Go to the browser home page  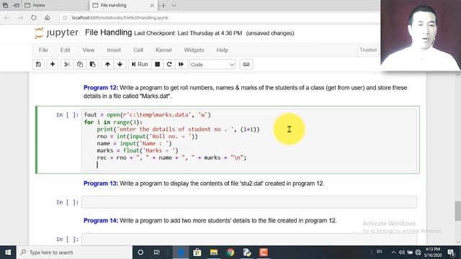(x=47, y=17)
